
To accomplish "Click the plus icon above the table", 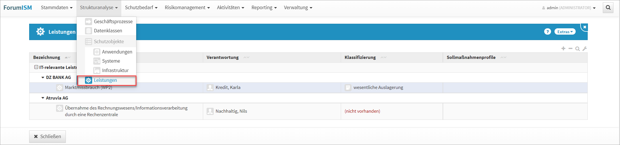I will pos(563,49).
